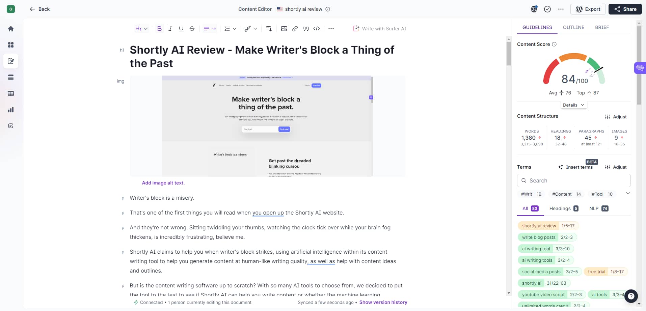Viewport: 646px width, 311px height.
Task: Switch to the OUTLINE tab
Action: 573,27
